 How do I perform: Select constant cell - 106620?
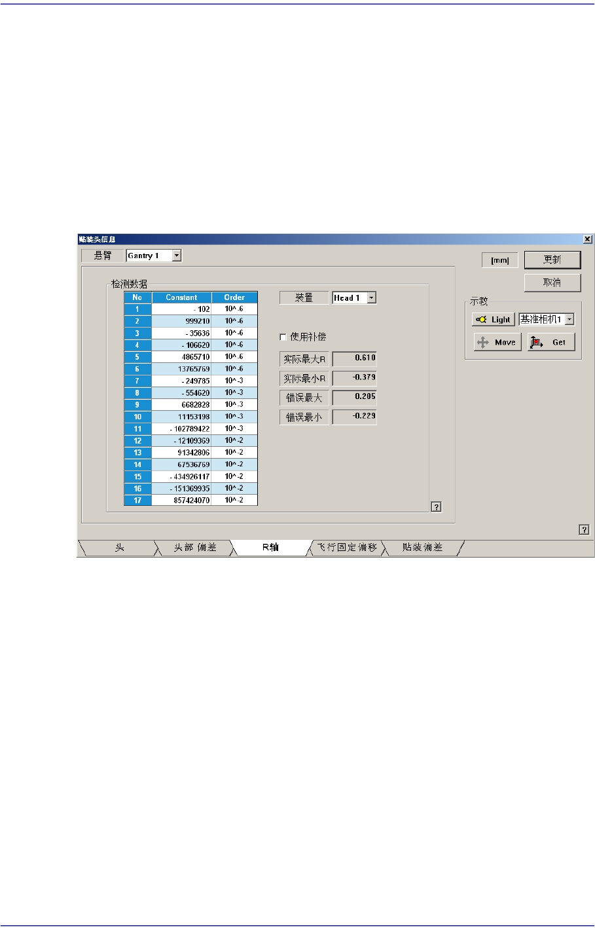pos(181,345)
